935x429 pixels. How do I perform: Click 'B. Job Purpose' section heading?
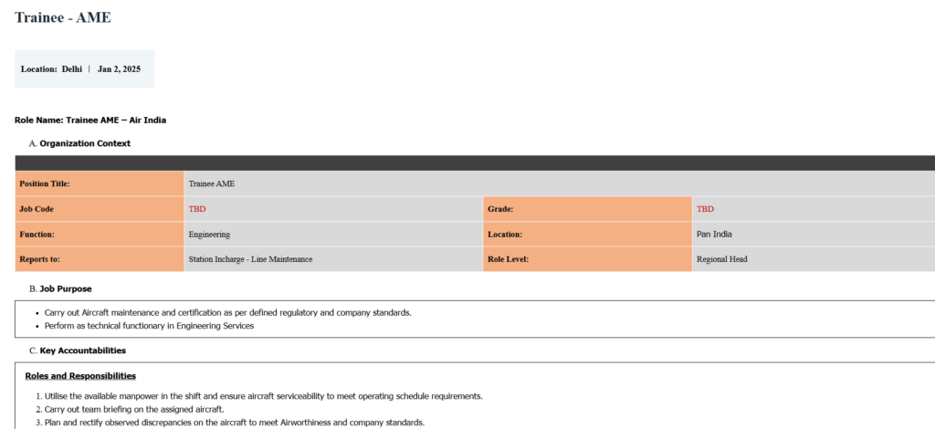60,289
